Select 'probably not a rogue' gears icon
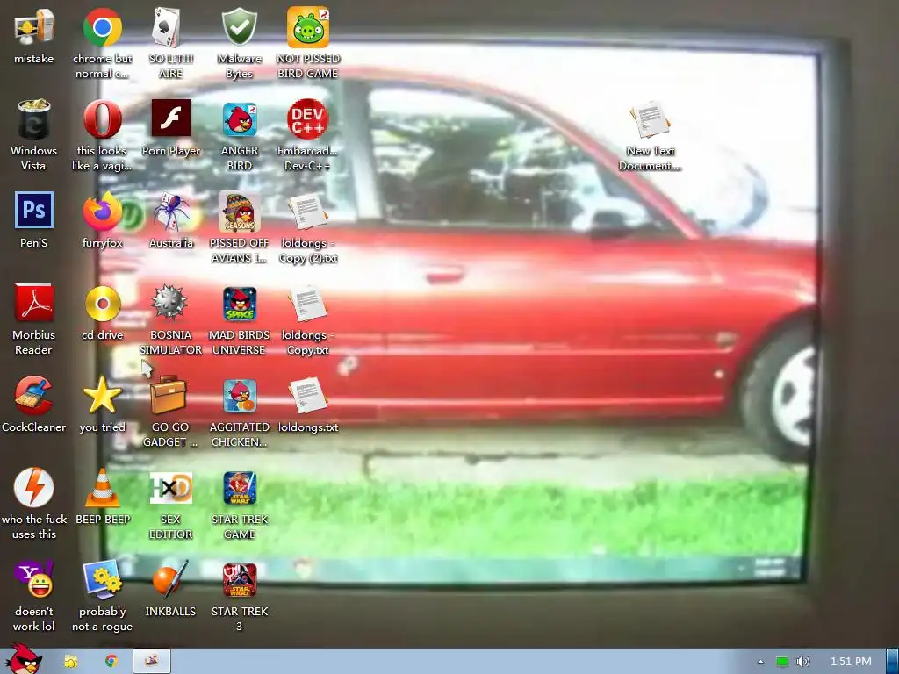Image resolution: width=899 pixels, height=674 pixels. [x=103, y=579]
